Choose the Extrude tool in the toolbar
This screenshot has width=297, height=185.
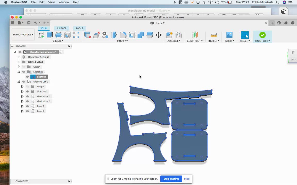(49, 35)
